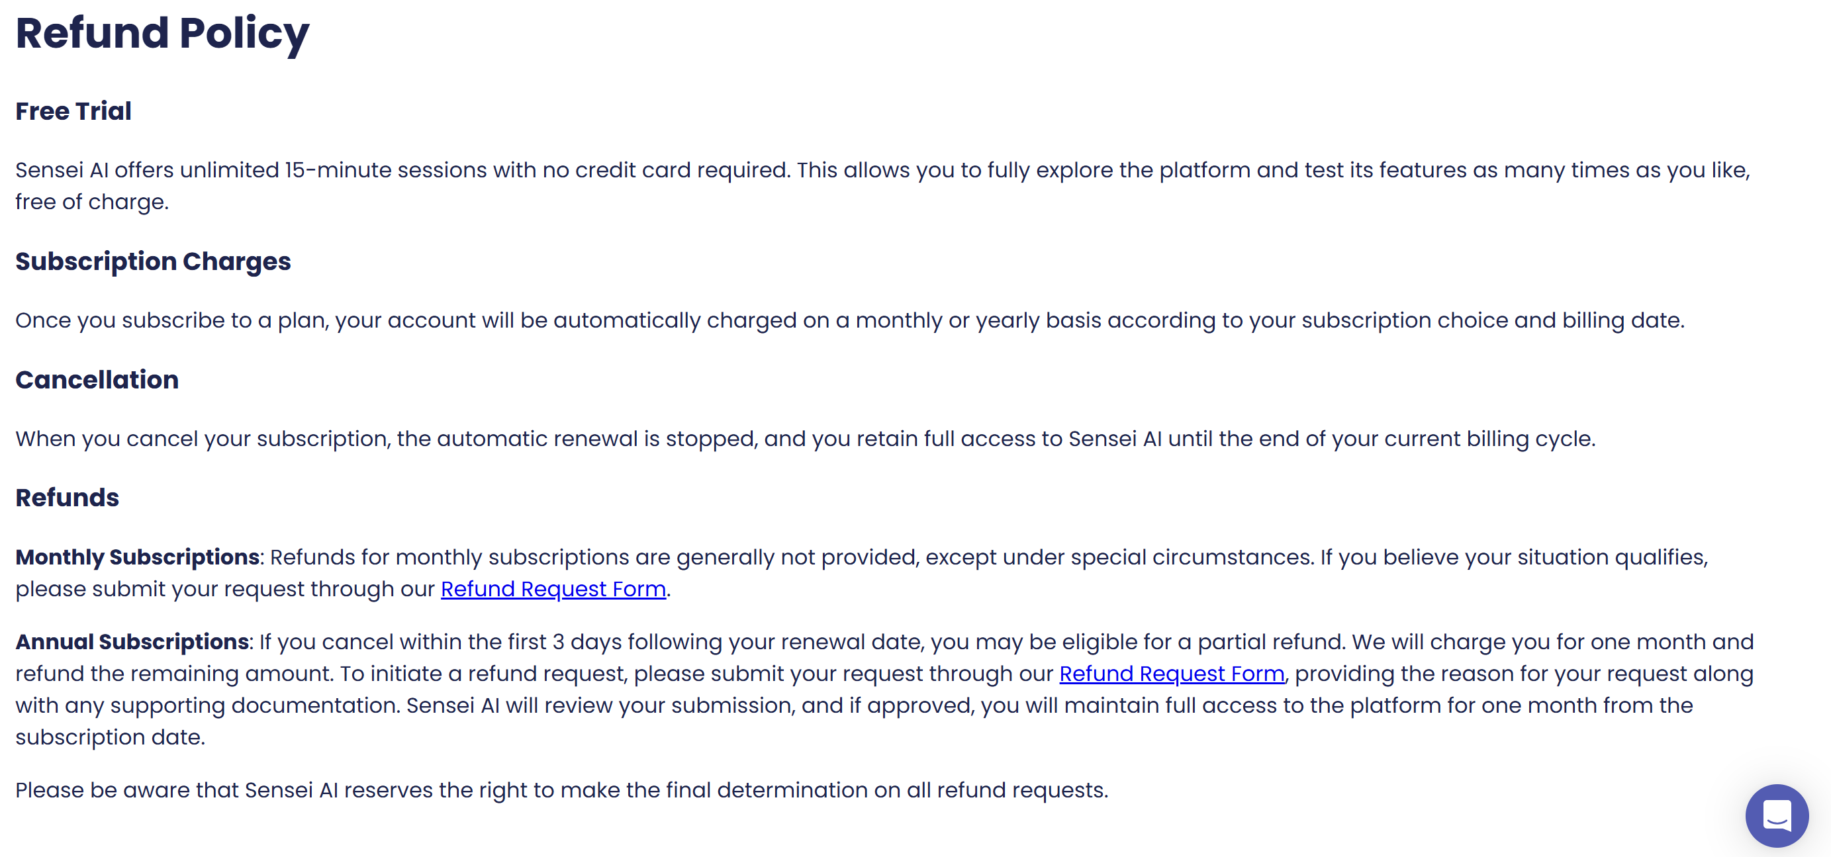Click the Refund Policy page title

coord(162,33)
